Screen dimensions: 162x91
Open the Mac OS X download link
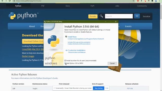(x=36, y=49)
